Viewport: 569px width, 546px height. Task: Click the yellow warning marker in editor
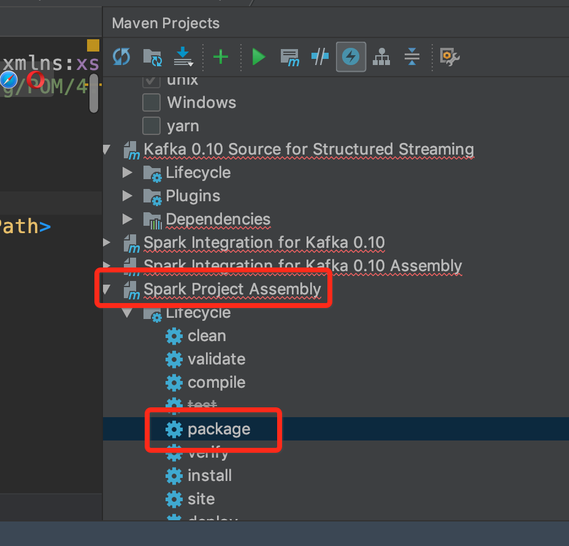coord(93,45)
